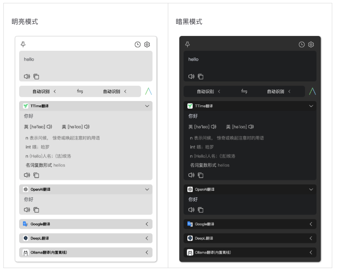Viewport: 338px width, 271px height.
Task: Collapse the TTime翻译 section in dark mode
Action: (311, 106)
